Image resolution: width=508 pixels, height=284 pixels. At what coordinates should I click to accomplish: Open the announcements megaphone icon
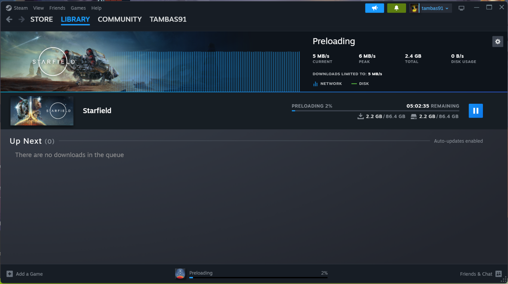[375, 8]
